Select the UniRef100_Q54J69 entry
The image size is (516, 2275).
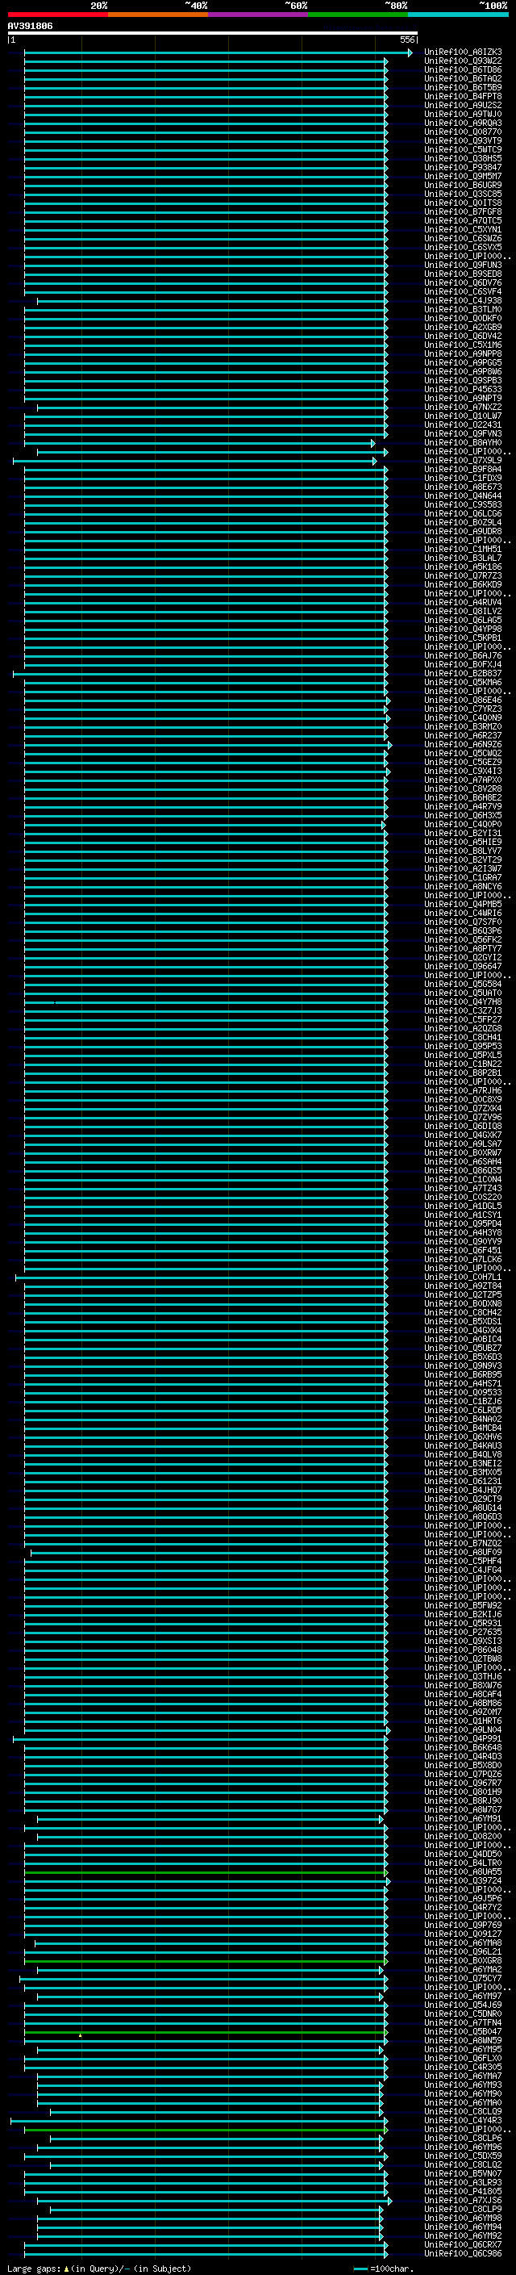pyautogui.click(x=463, y=2005)
